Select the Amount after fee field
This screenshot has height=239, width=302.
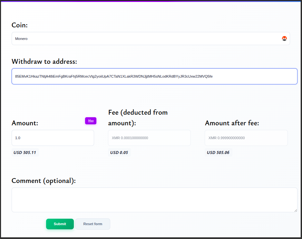[x=246, y=138]
